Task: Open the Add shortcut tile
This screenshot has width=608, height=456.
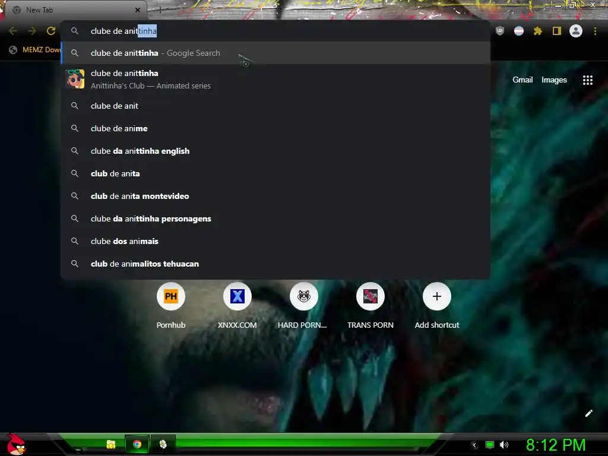Action: 436,306
